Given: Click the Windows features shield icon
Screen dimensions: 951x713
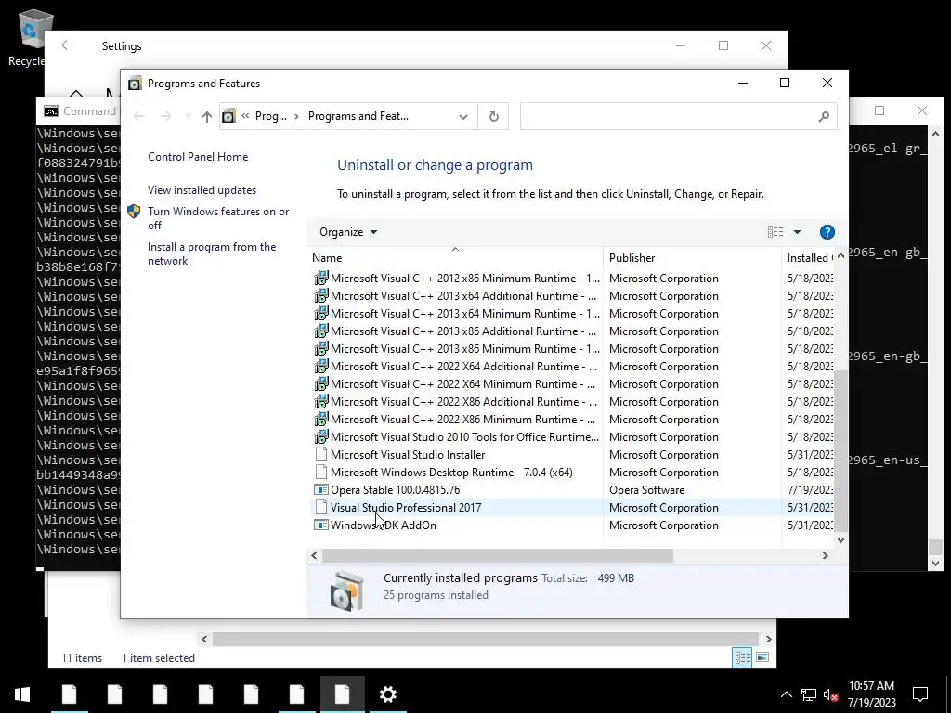Looking at the screenshot, I should (134, 212).
